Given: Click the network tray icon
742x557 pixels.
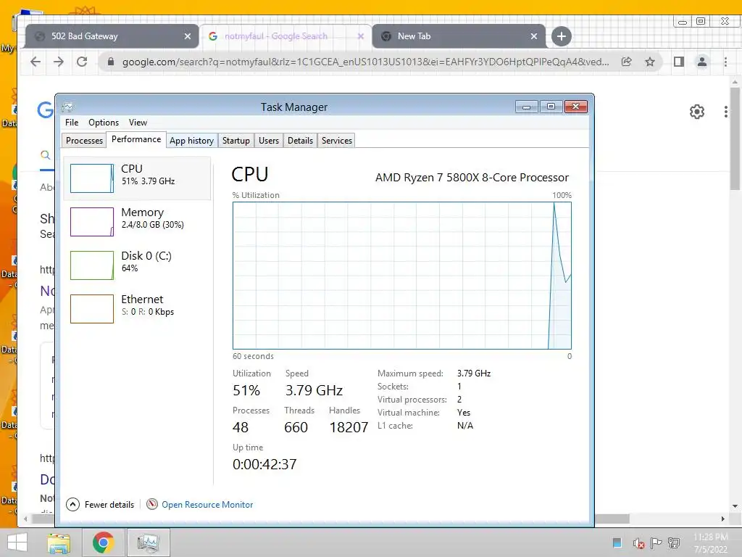Looking at the screenshot, I should (674, 542).
